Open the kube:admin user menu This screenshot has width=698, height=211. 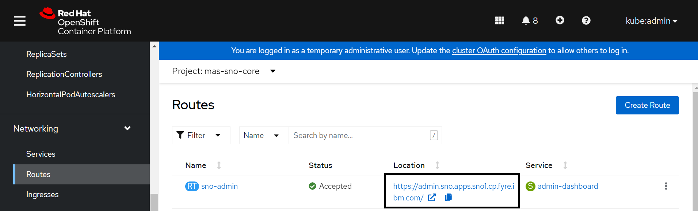point(651,21)
